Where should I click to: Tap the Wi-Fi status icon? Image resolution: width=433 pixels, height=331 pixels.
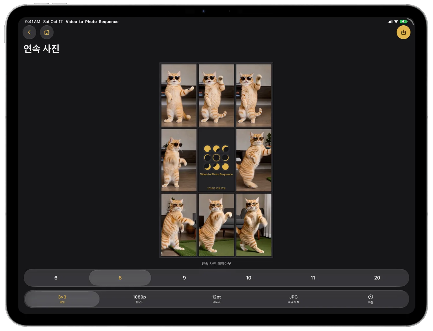[x=396, y=22]
